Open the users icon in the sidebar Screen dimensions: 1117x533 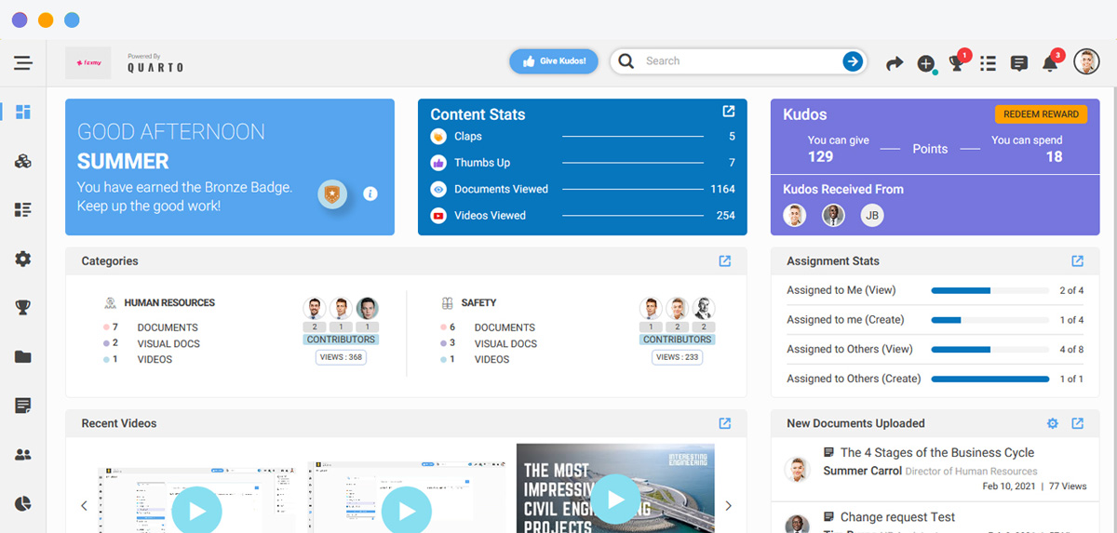[23, 455]
